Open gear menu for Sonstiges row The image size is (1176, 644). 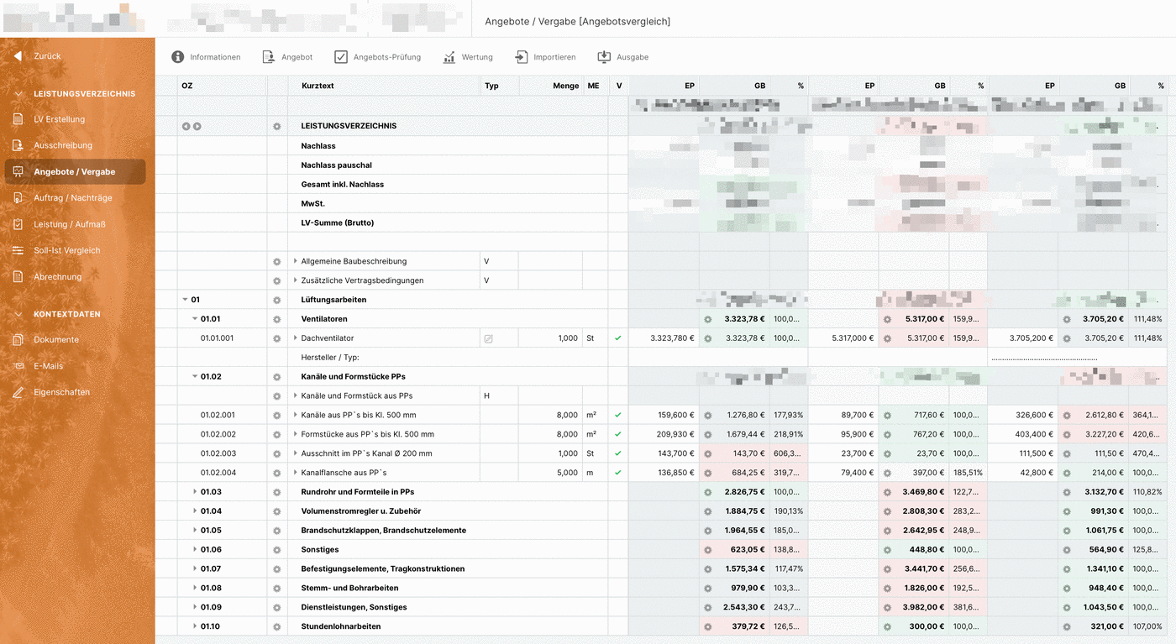[277, 550]
